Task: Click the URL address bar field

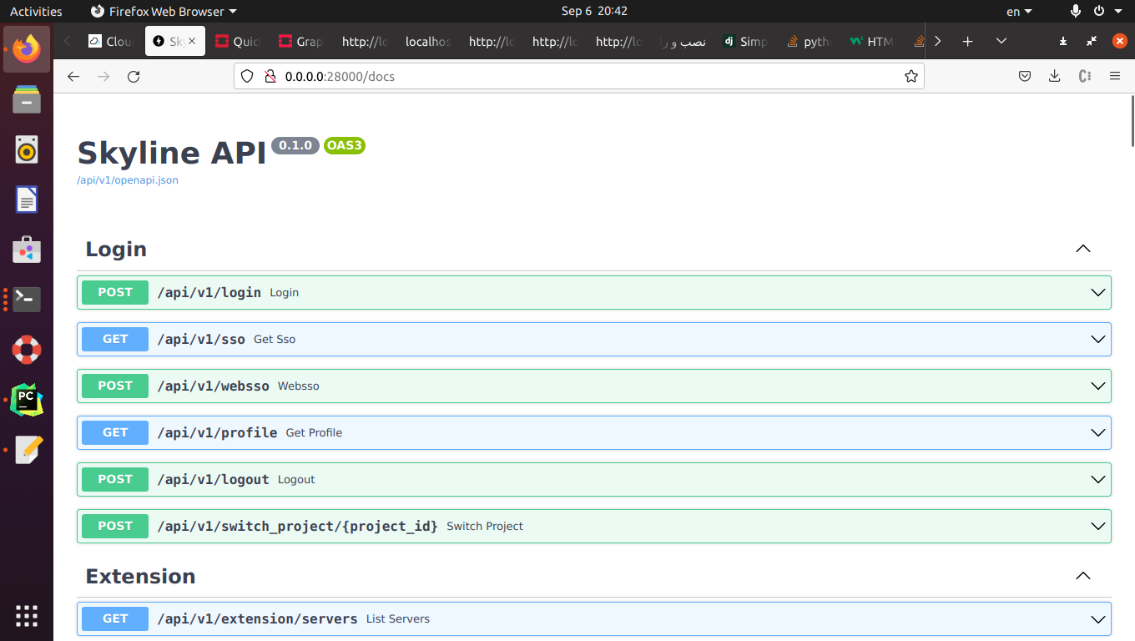Action: (584, 77)
